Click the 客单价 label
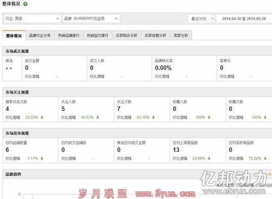This screenshot has width=272, height=199. 225,60
